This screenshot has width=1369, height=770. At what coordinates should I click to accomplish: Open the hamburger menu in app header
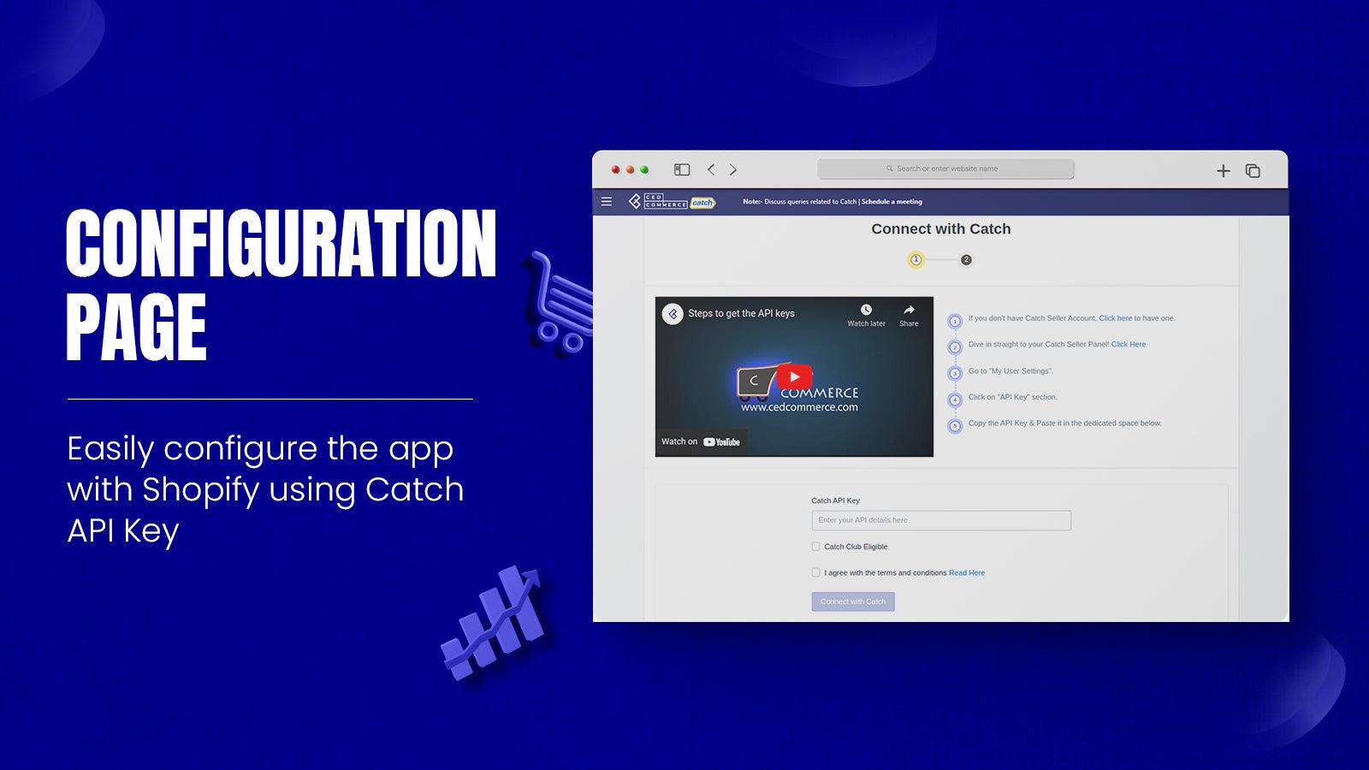click(607, 202)
